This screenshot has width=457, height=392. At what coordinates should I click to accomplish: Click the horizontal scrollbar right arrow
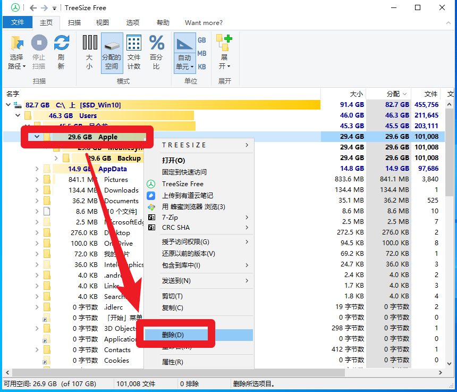[x=441, y=372]
